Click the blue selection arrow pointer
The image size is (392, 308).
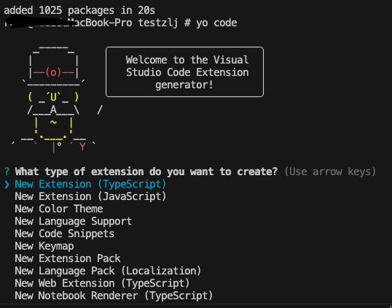(7, 185)
